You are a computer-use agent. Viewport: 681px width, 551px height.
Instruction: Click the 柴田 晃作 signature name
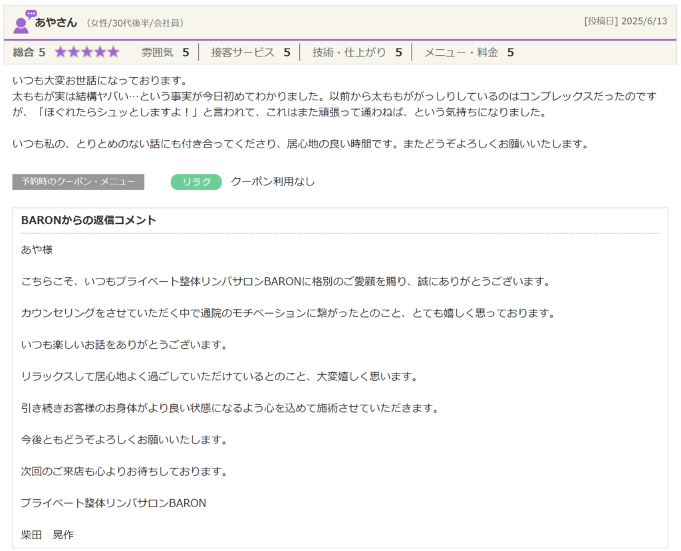pyautogui.click(x=47, y=535)
